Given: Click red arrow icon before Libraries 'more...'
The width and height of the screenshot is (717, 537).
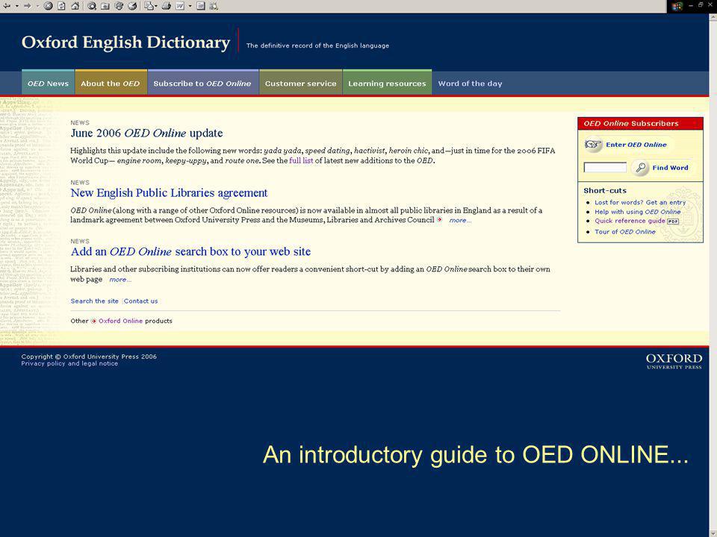Looking at the screenshot, I should [x=439, y=219].
